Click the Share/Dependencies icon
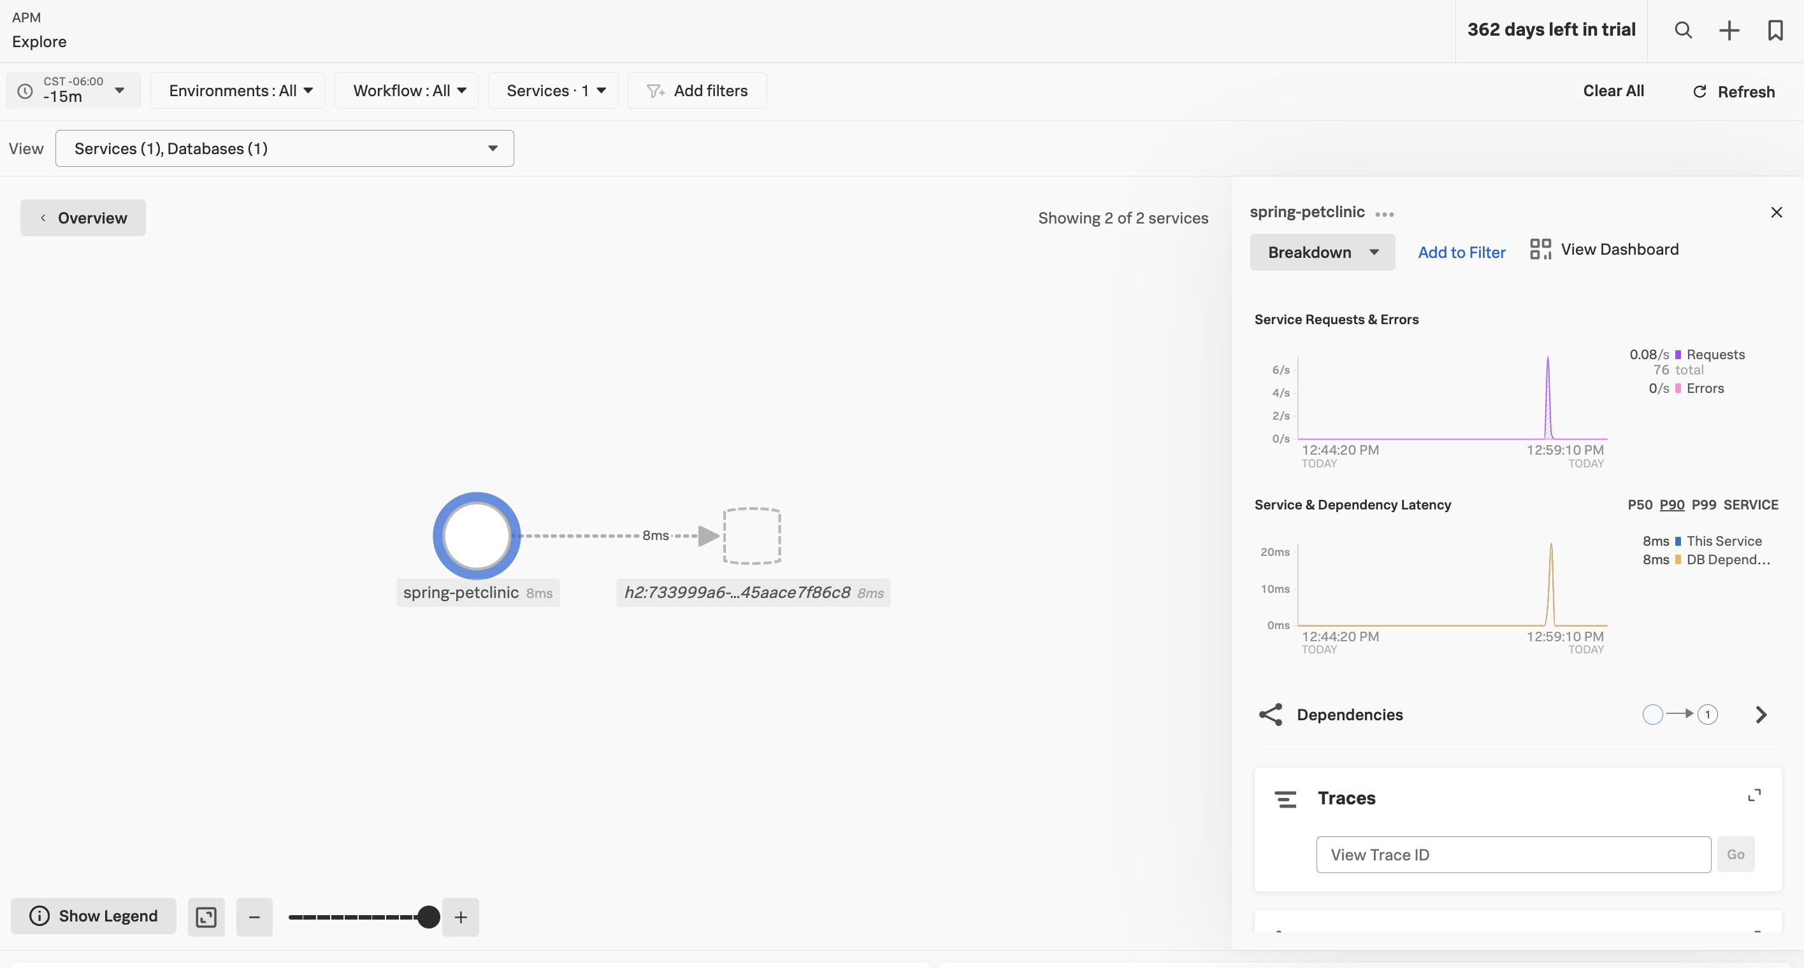The image size is (1804, 968). click(1271, 714)
